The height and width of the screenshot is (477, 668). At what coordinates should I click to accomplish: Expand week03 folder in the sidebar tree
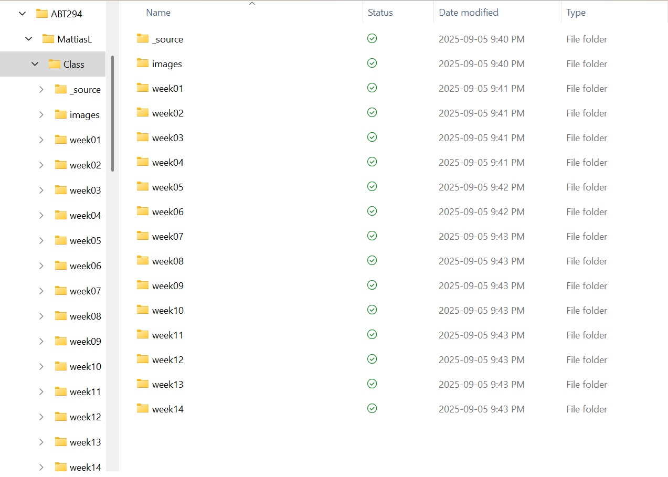(x=41, y=190)
